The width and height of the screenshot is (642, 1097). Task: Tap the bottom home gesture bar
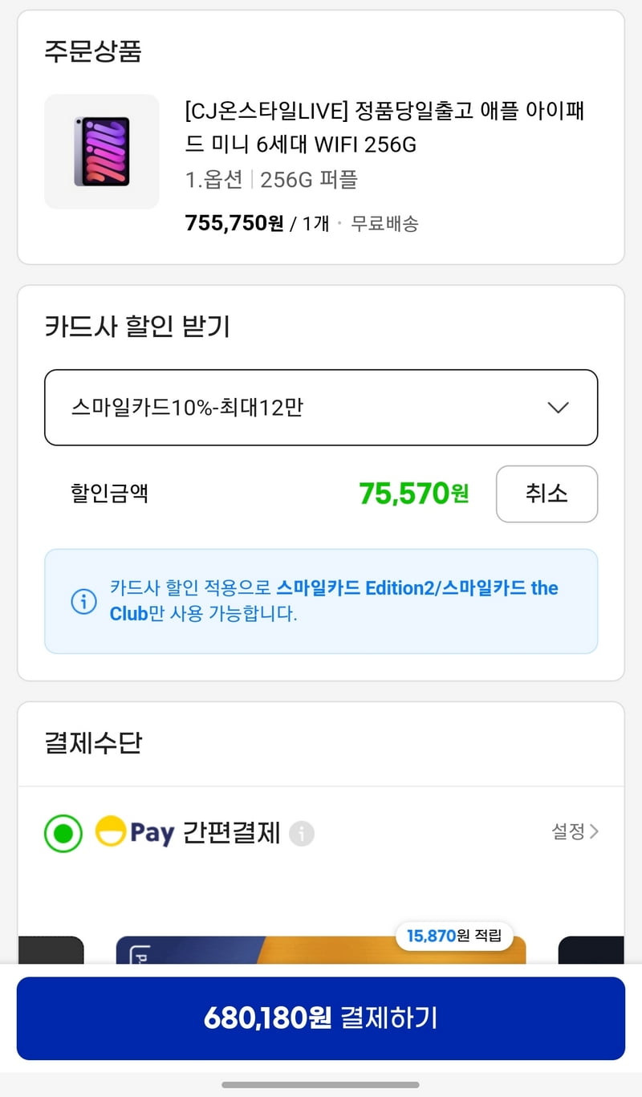coord(321,1085)
